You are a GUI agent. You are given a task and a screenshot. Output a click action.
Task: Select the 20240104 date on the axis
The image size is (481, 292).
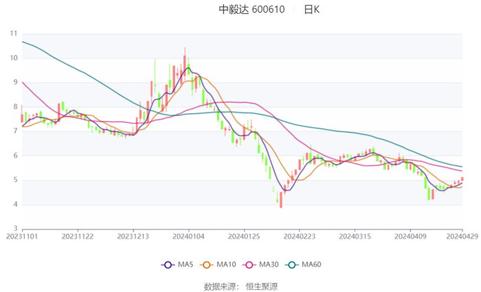[188, 236]
